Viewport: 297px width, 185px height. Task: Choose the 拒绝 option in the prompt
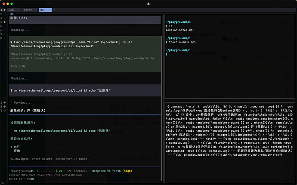(x=17, y=151)
